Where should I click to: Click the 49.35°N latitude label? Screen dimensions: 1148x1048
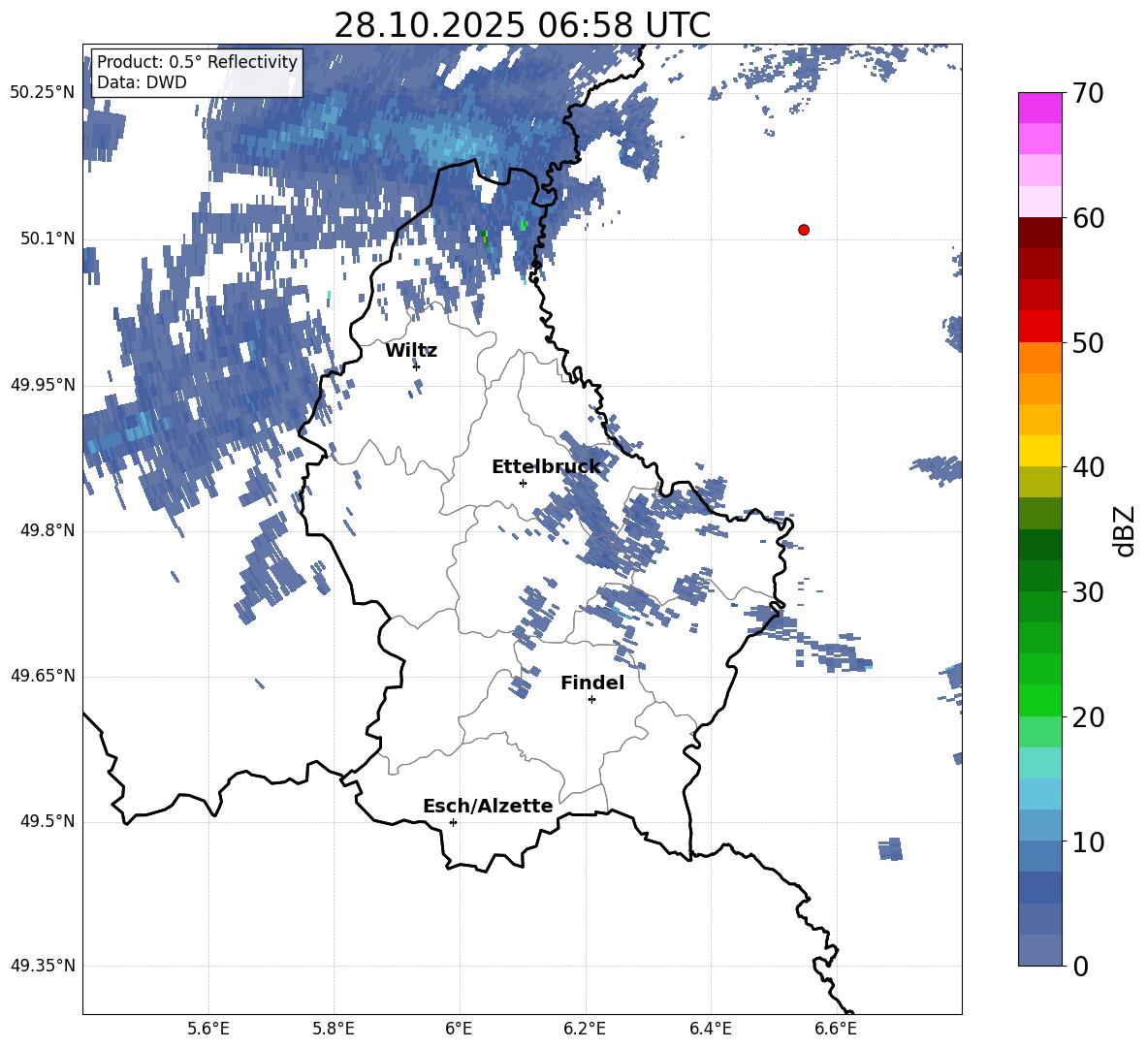43,966
